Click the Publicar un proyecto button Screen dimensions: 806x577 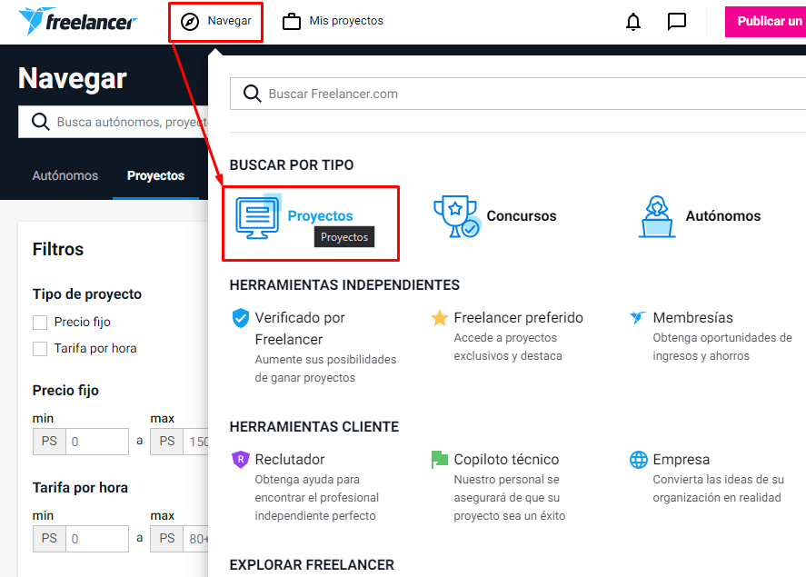(765, 22)
